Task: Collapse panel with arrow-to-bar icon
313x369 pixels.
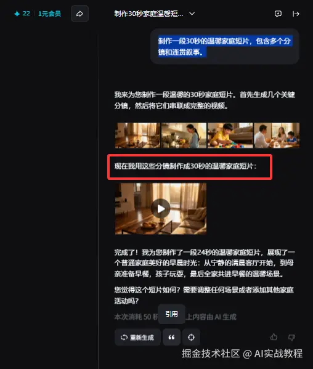Action: click(296, 14)
